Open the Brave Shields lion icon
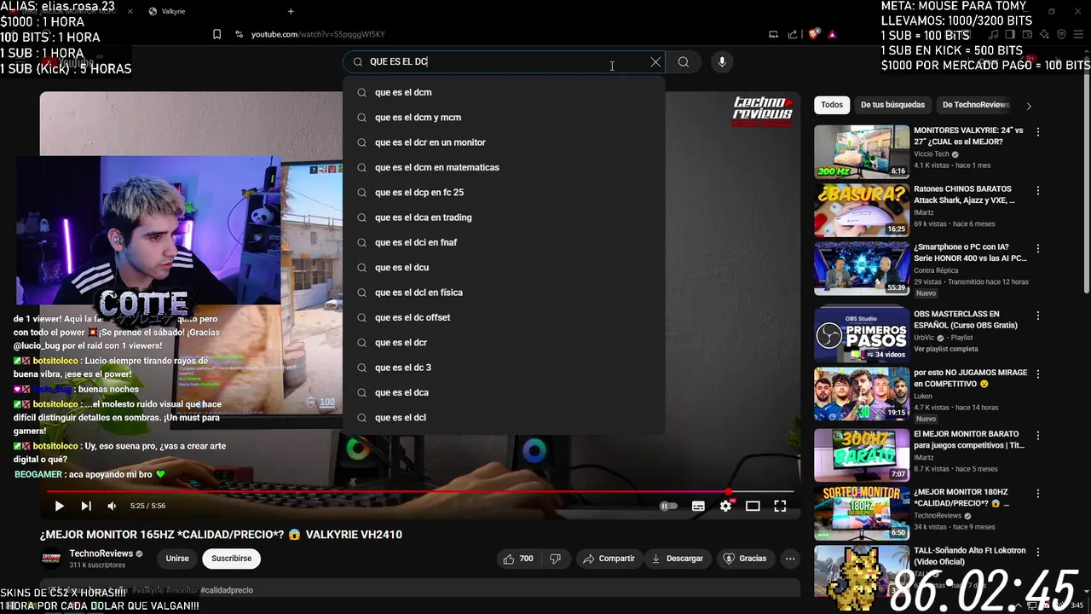 814,34
